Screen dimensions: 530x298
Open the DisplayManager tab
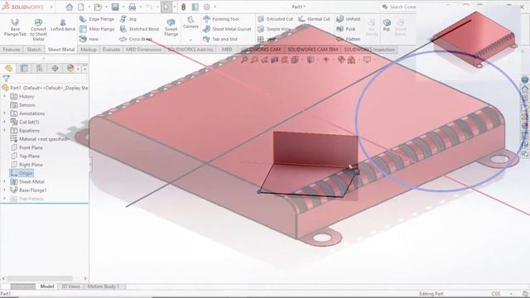pyautogui.click(x=70, y=69)
